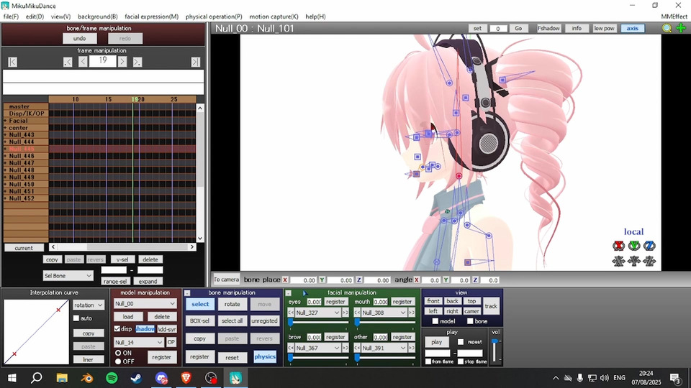Select the OFF radio button
This screenshot has width=691, height=388.
118,361
